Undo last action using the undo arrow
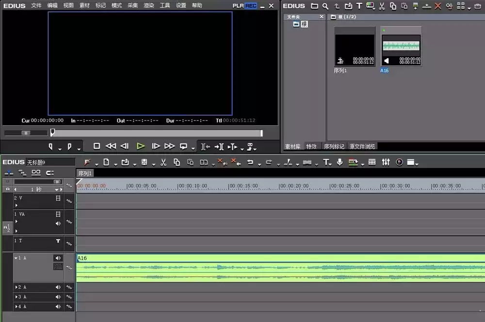Screen dimensions: 485x322 [250, 162]
